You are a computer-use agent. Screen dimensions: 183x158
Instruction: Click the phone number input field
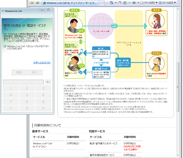pos(23,82)
